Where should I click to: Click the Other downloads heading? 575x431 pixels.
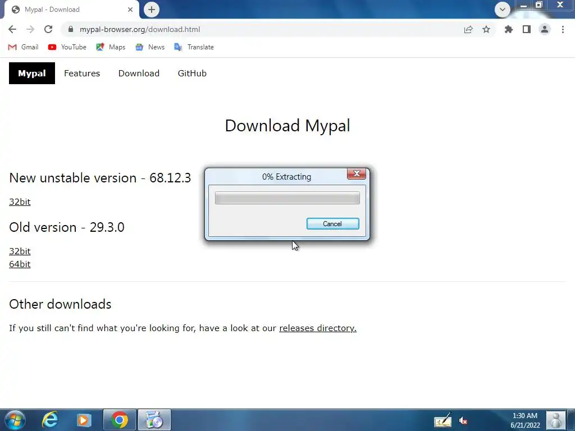(x=60, y=304)
